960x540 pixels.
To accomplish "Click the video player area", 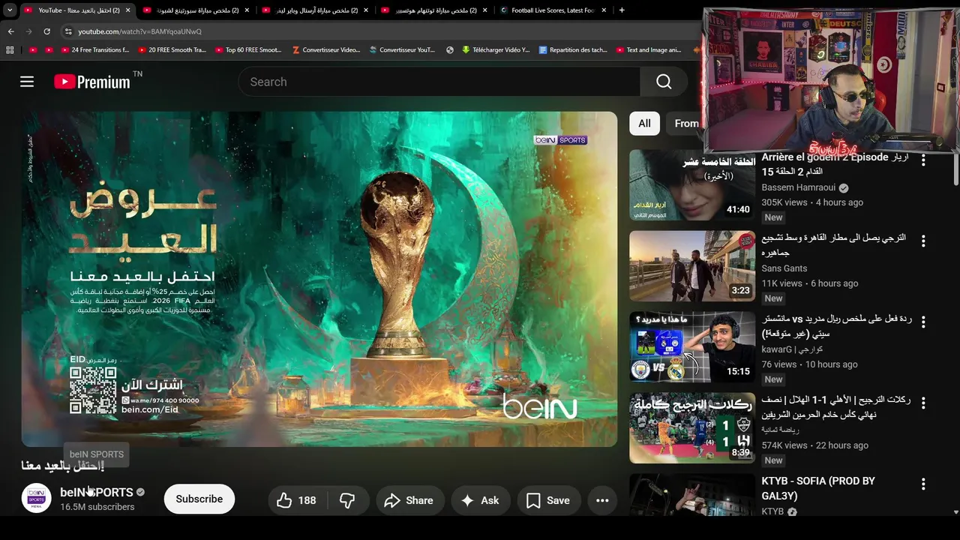I will (x=319, y=279).
